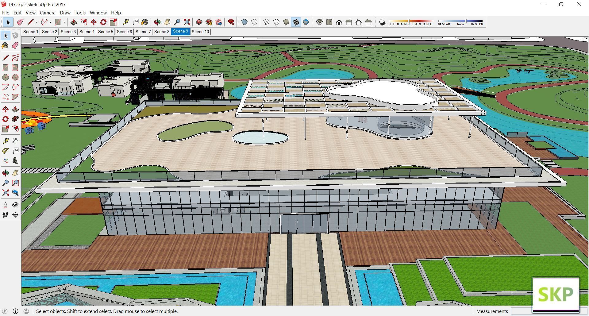Switch to the Scene 10 tab

point(200,32)
